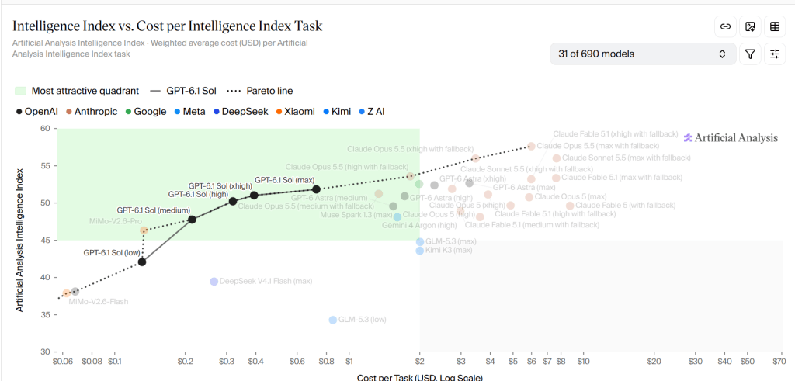Click the DeepSeek V4.1 Flash (max) point
Viewport: 795px width, 381px height.
coord(214,282)
